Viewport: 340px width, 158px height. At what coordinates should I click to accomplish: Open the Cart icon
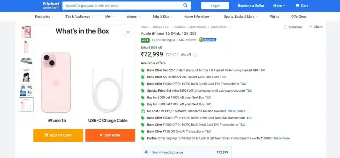[x=297, y=6]
